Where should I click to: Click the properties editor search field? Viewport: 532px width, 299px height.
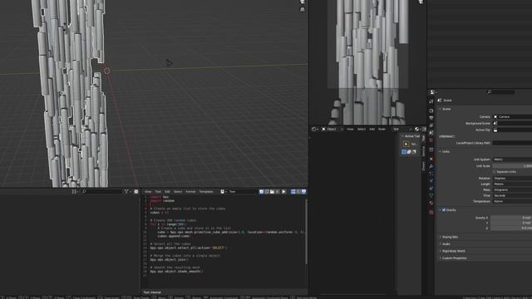pos(500,92)
